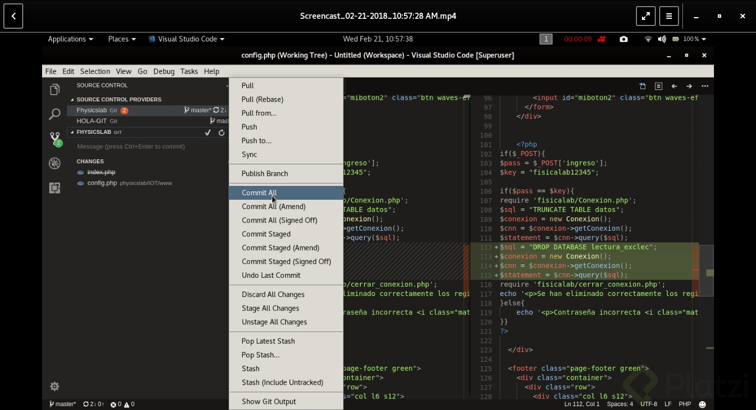
Task: Click the editor split layout icon
Action: pos(659,86)
